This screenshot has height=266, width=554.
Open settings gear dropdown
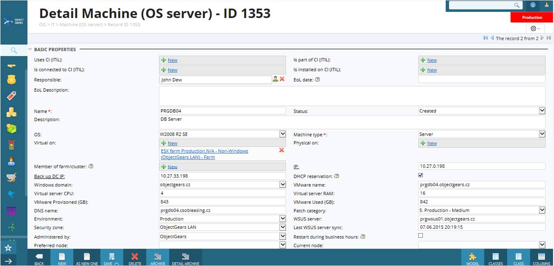coord(535,28)
